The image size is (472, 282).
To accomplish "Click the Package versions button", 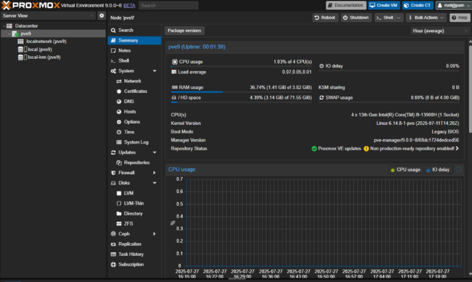I will [x=184, y=30].
